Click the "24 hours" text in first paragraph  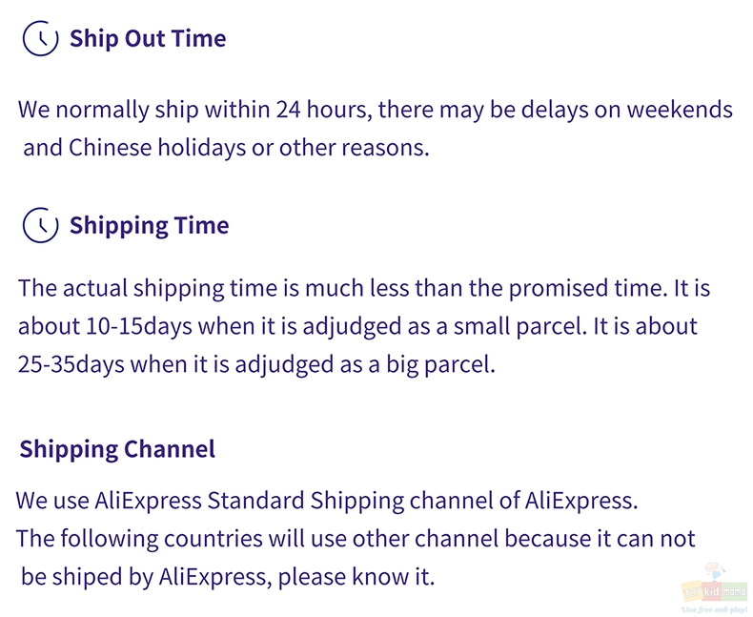point(322,109)
